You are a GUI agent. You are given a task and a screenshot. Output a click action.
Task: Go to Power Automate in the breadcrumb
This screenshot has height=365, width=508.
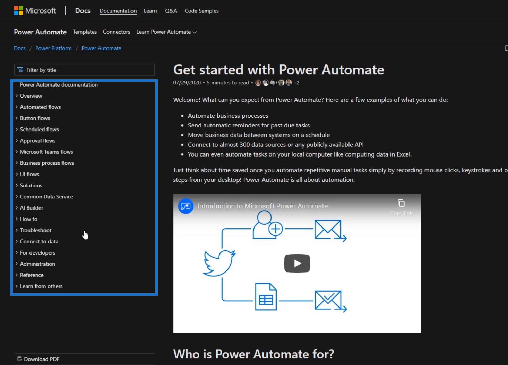(101, 48)
